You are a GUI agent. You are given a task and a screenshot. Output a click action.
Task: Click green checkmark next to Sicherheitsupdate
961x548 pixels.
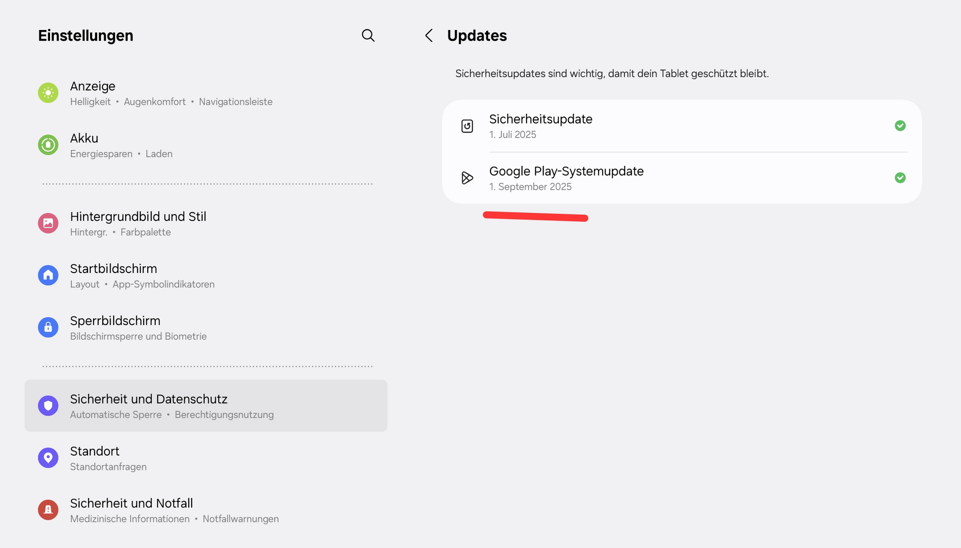[900, 126]
